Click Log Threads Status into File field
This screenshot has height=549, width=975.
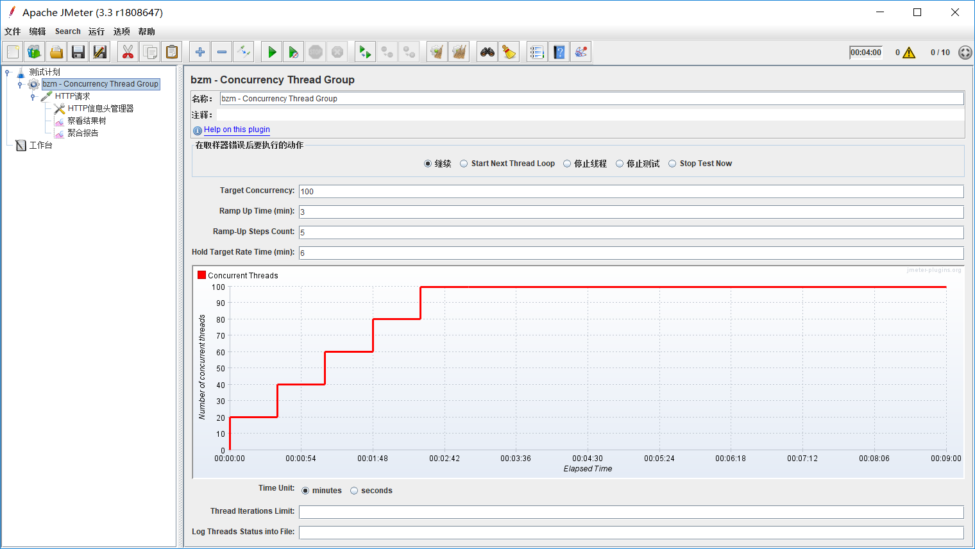(x=631, y=532)
